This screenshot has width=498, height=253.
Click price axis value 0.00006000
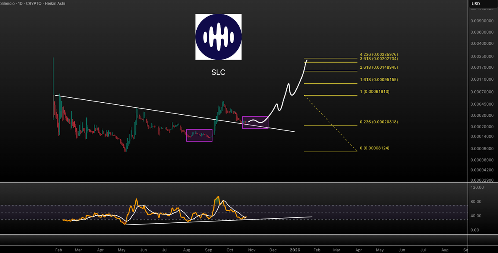tap(482, 160)
